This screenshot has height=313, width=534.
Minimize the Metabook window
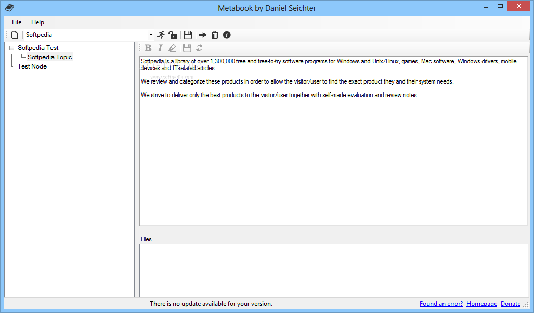pyautogui.click(x=486, y=6)
